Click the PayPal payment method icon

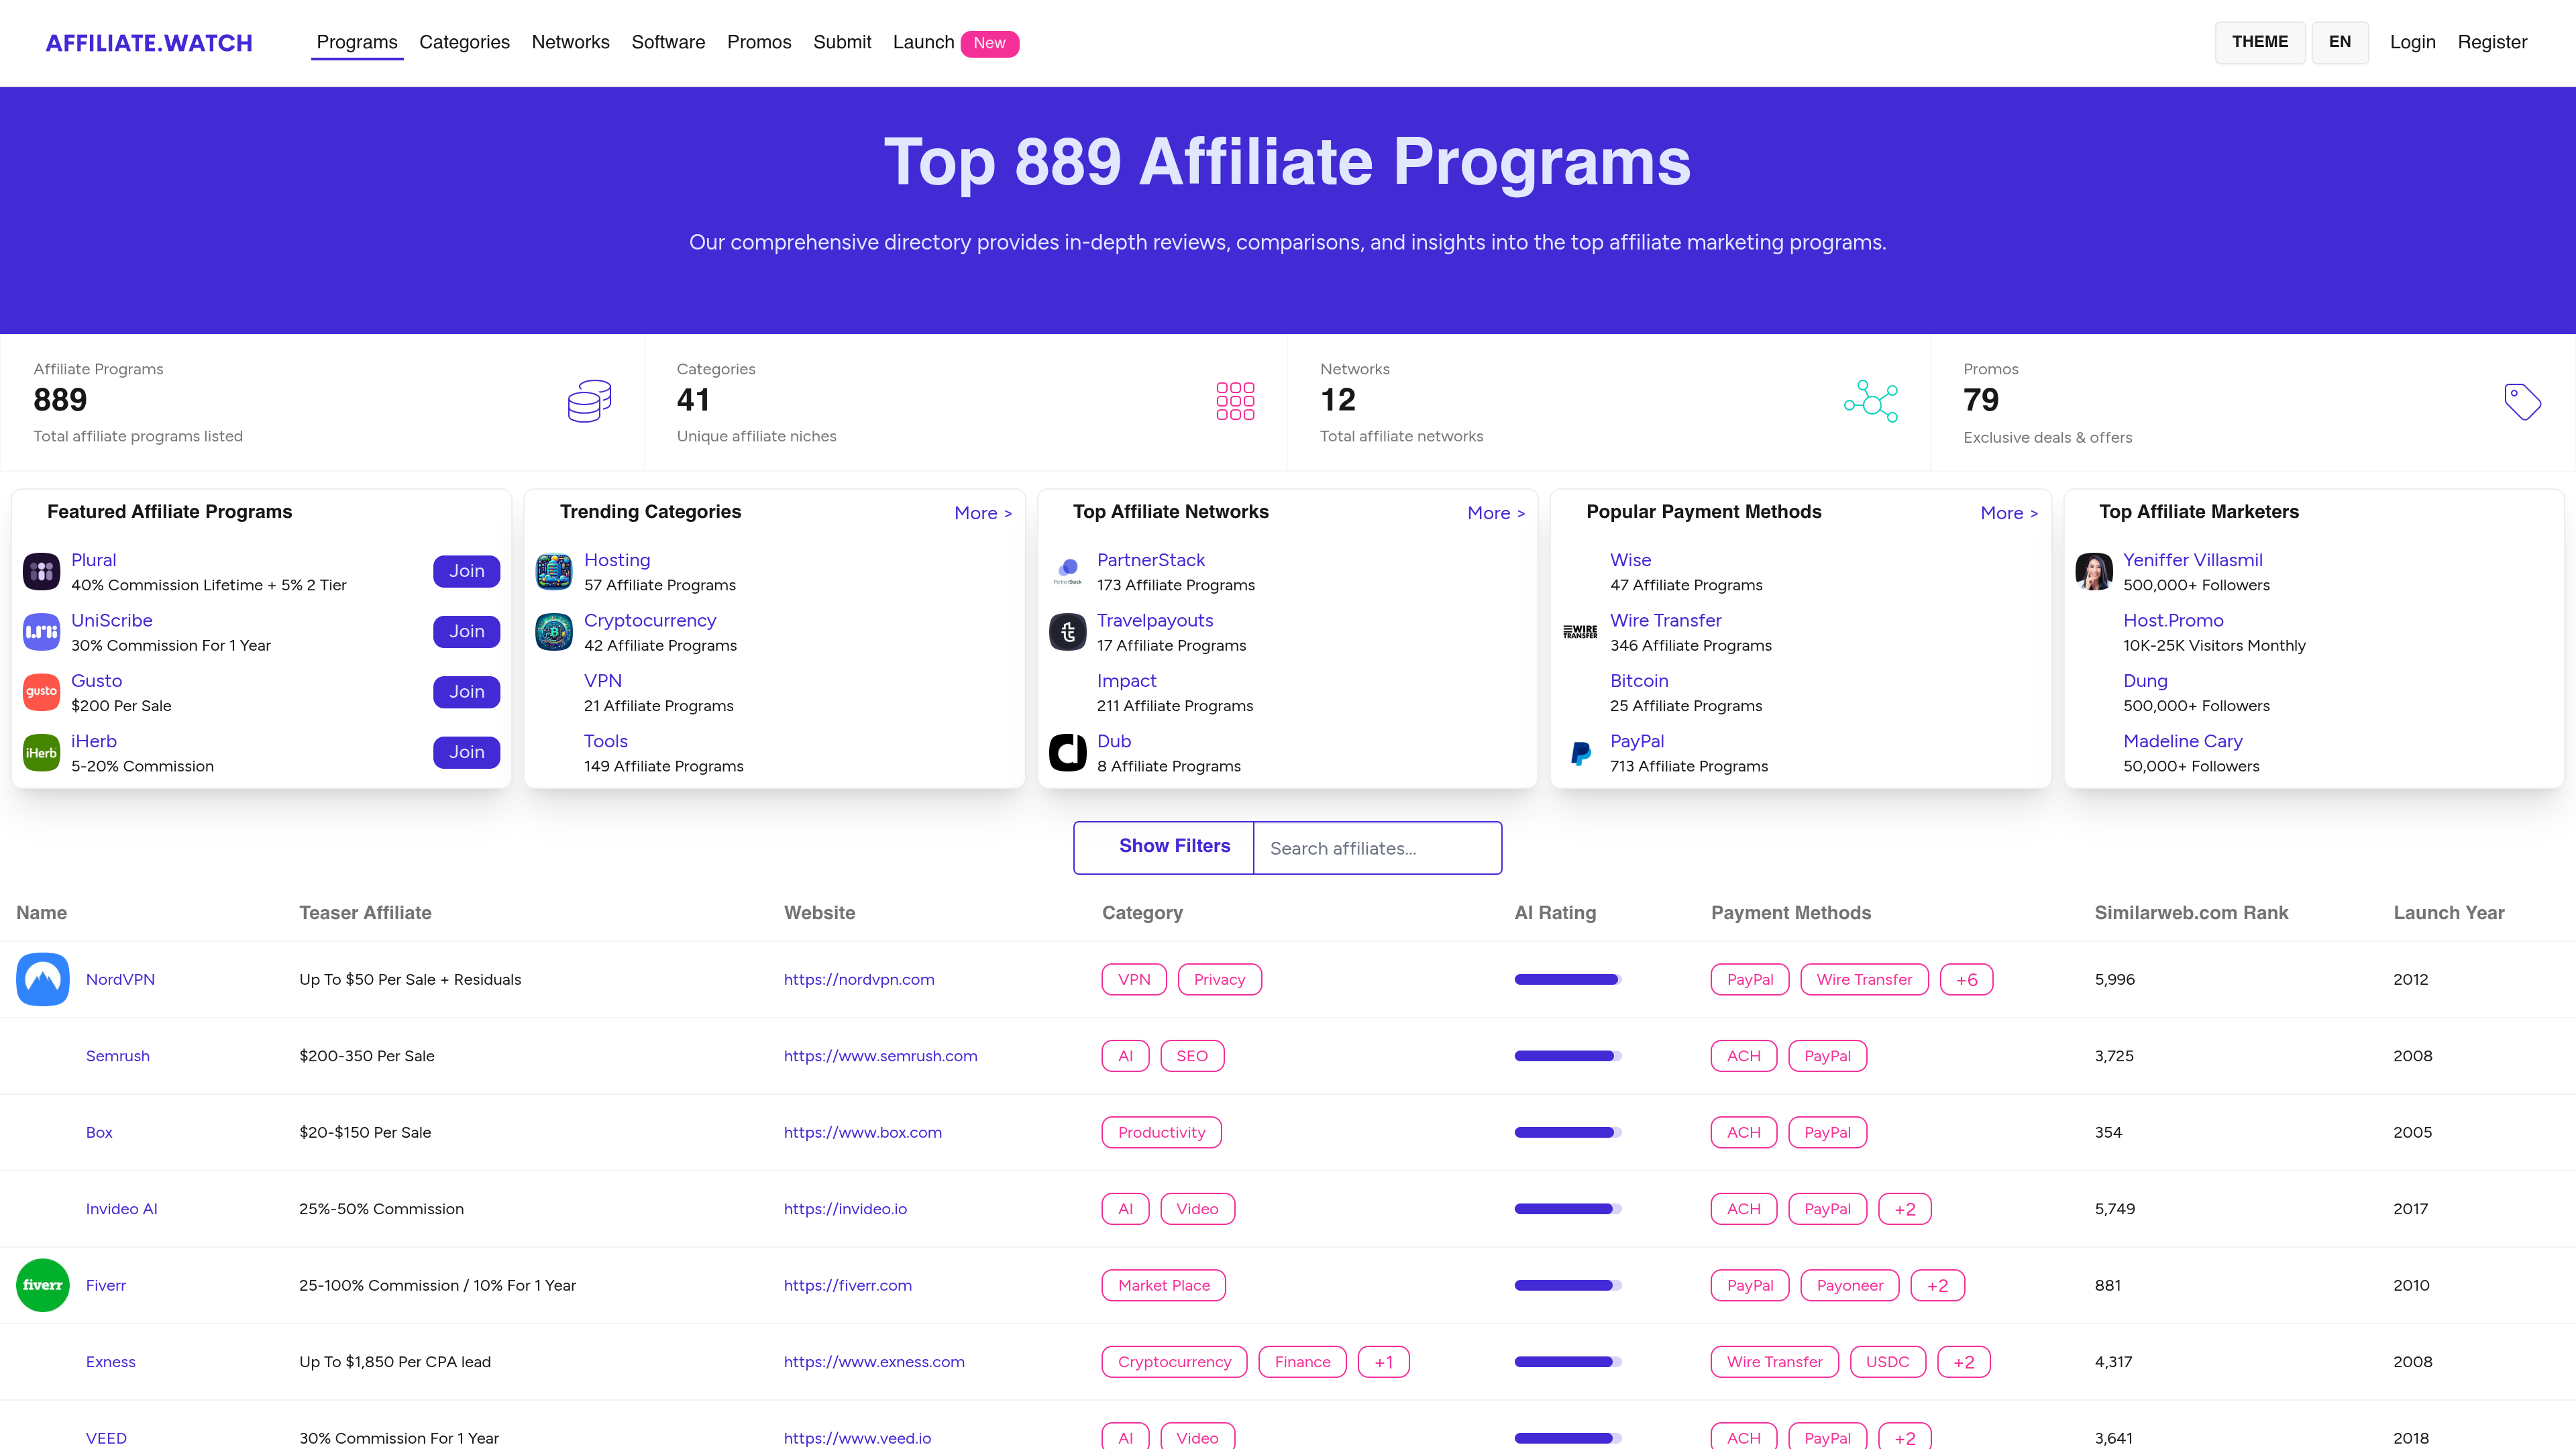[1580, 752]
